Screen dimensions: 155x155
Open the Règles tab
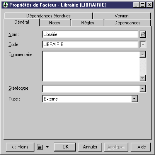click(88, 23)
